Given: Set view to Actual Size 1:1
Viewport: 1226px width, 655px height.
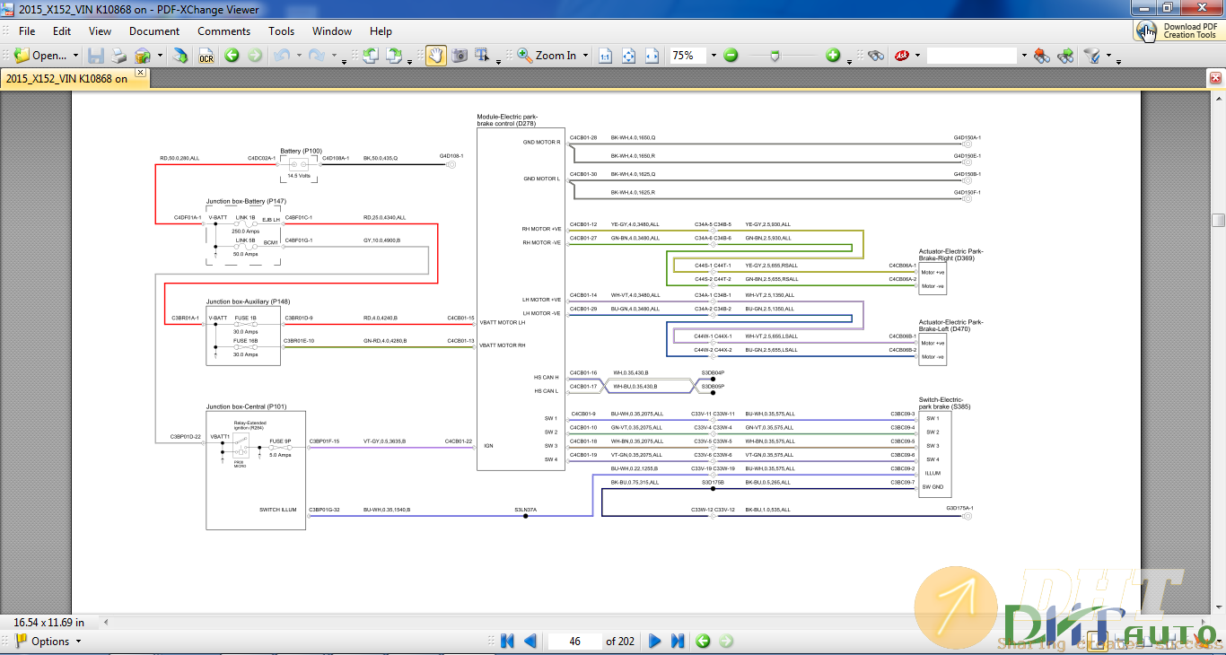Looking at the screenshot, I should (605, 56).
